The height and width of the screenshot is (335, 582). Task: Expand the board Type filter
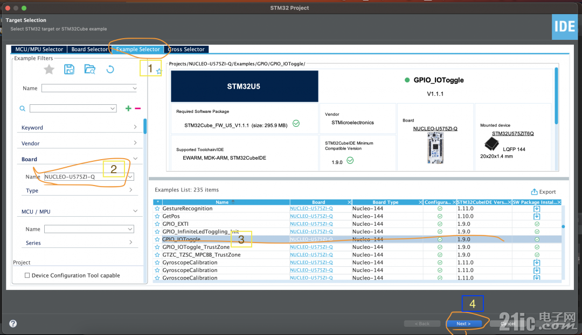(x=130, y=190)
